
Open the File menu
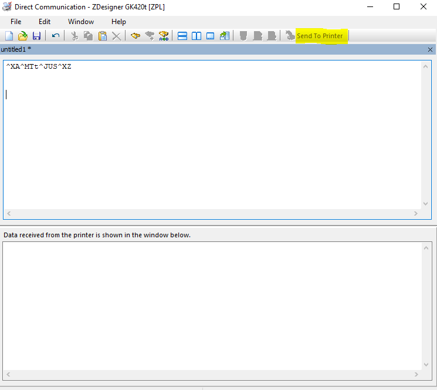[16, 22]
